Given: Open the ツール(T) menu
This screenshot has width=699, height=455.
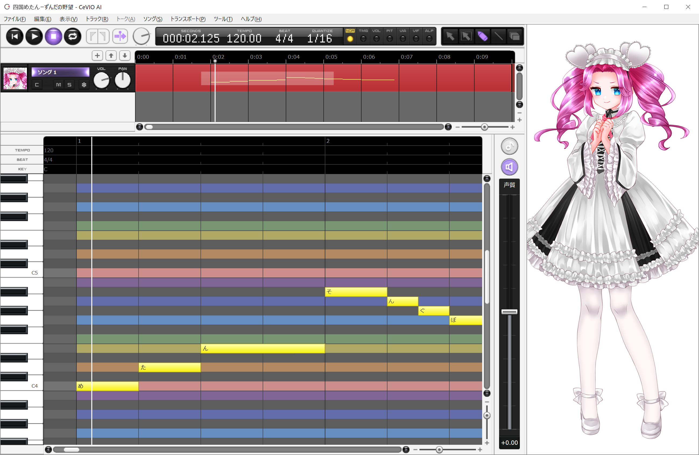Looking at the screenshot, I should 223,19.
